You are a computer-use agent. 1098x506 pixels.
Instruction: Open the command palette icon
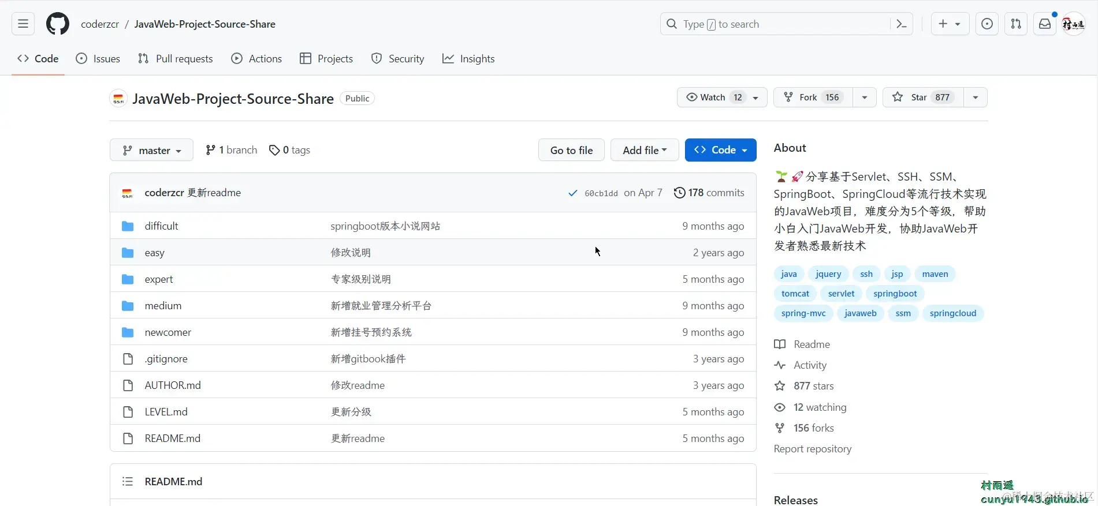(901, 24)
